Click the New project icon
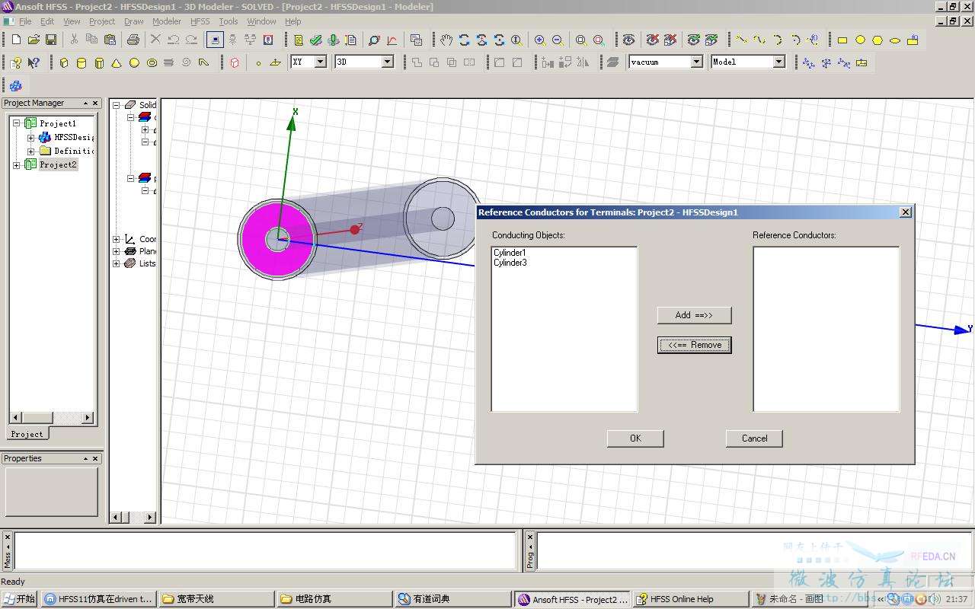This screenshot has height=609, width=975. [16, 40]
